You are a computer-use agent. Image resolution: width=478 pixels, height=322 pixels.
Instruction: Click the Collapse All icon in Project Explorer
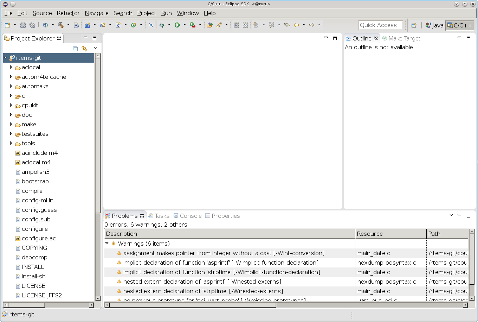pyautogui.click(x=75, y=49)
